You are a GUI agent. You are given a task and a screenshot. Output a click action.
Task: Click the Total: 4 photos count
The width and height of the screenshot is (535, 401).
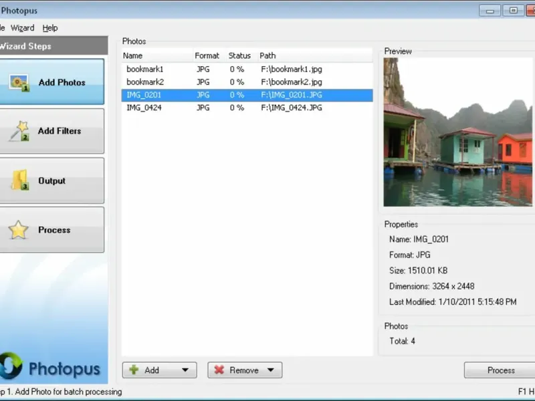tap(403, 342)
